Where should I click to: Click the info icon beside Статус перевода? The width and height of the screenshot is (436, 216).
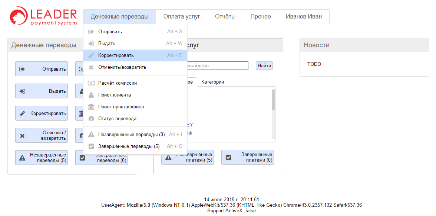91,119
